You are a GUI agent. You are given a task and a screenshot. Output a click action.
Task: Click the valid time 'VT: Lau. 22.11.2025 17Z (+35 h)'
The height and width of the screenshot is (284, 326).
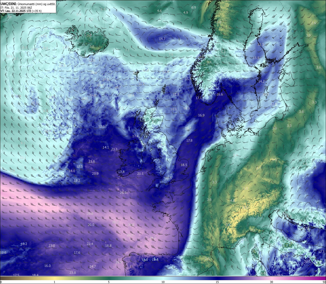(21, 11)
